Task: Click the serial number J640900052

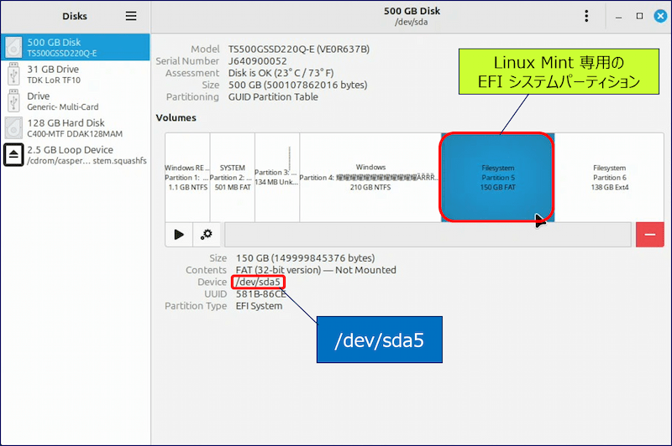Action: (x=258, y=61)
